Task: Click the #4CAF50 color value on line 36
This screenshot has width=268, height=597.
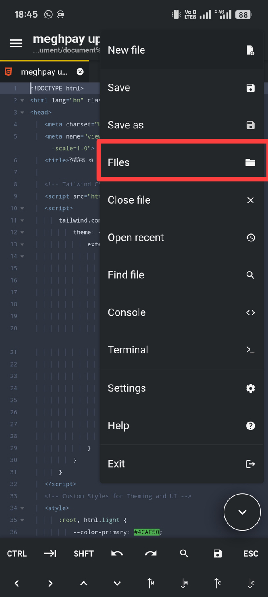Action: 147,532
